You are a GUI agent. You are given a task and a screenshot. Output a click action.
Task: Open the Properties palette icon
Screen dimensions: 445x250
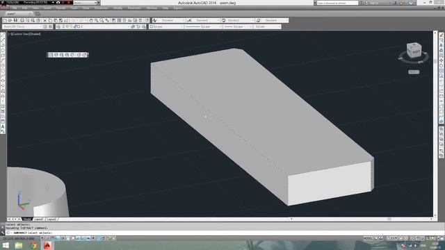pos(113,20)
